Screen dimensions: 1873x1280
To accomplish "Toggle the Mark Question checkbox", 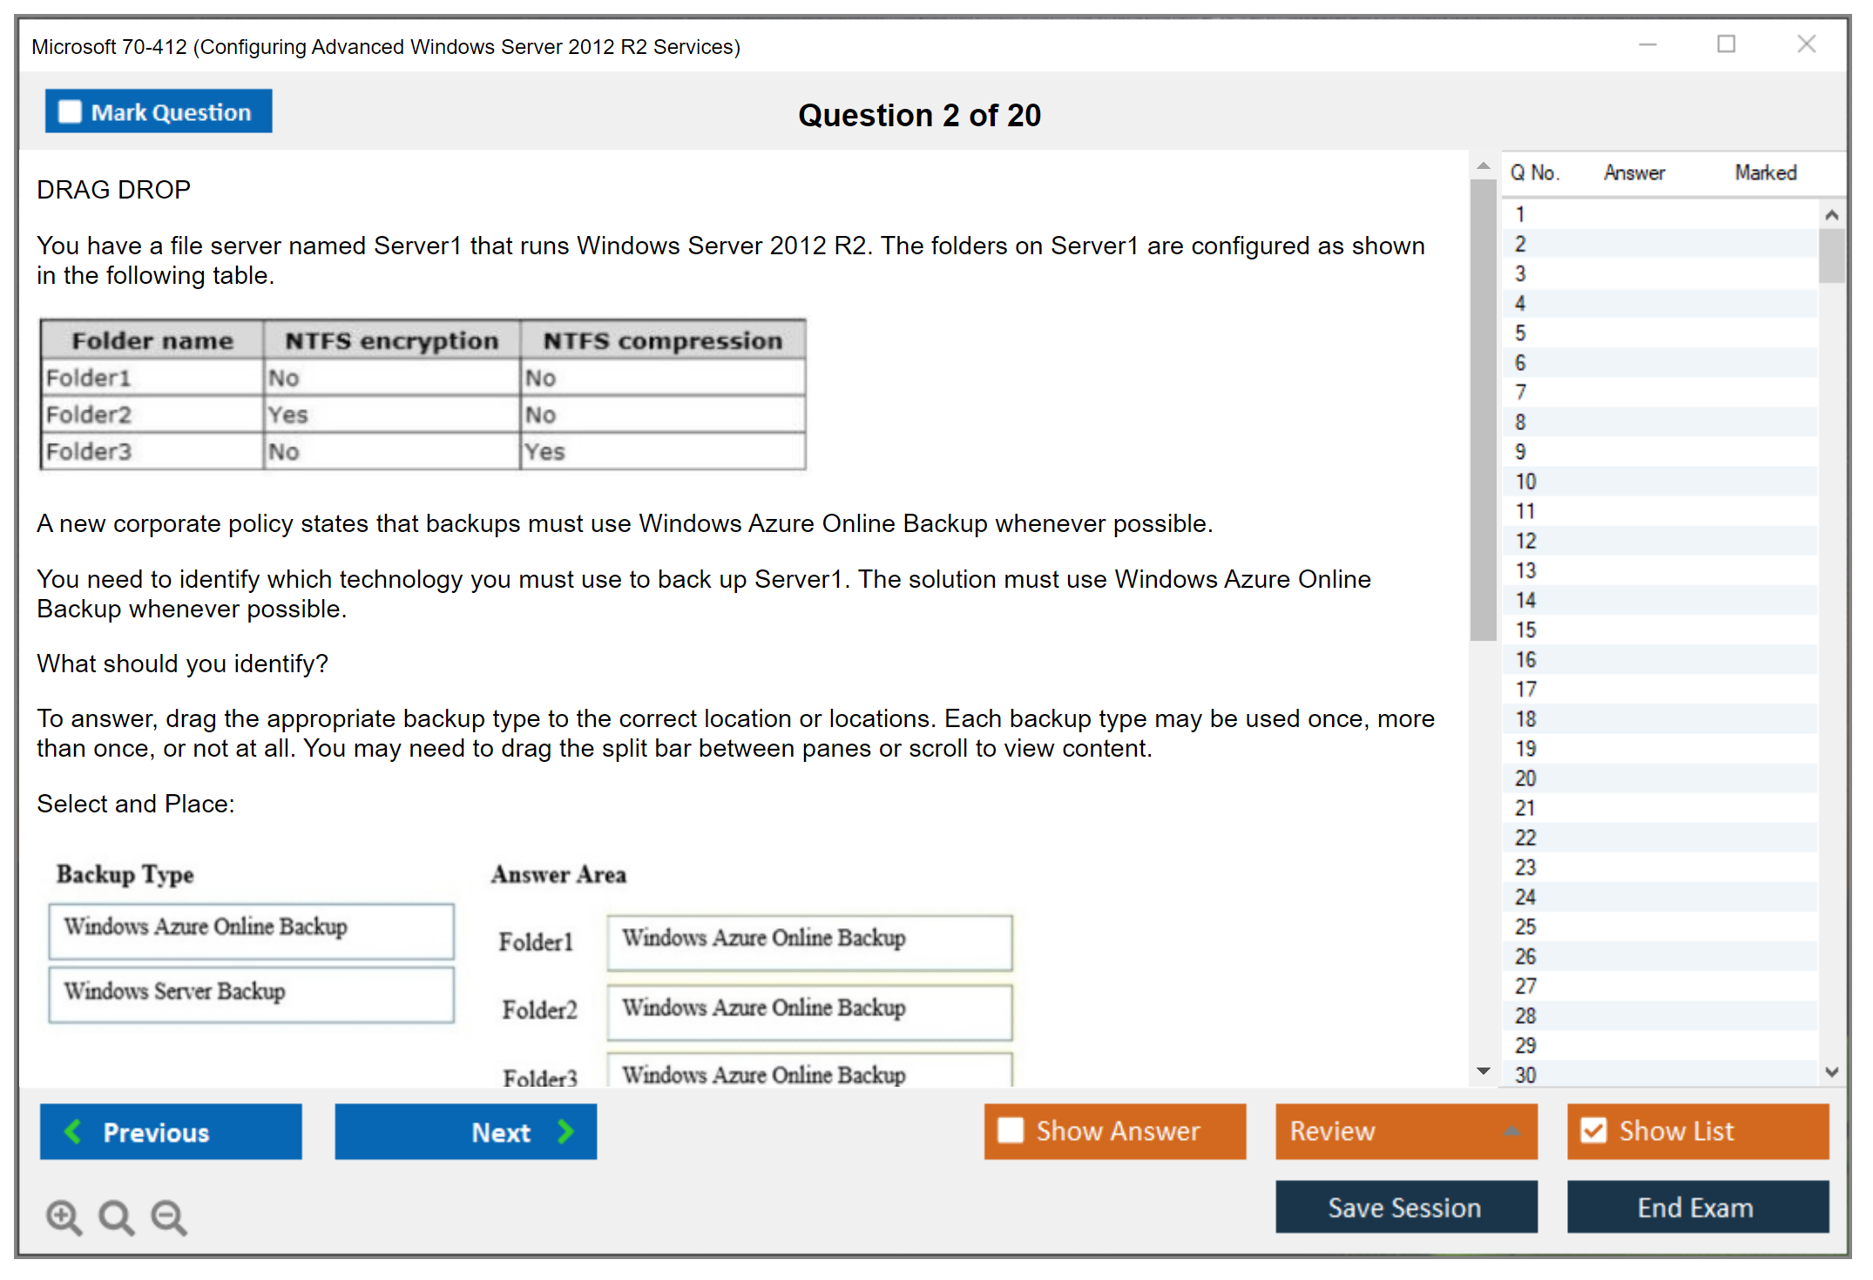I will click(70, 112).
